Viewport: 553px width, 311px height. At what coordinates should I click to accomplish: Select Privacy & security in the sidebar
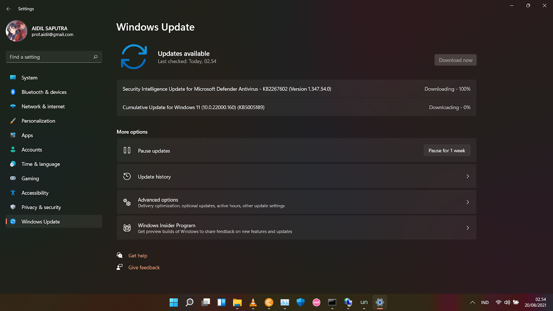coord(54,207)
